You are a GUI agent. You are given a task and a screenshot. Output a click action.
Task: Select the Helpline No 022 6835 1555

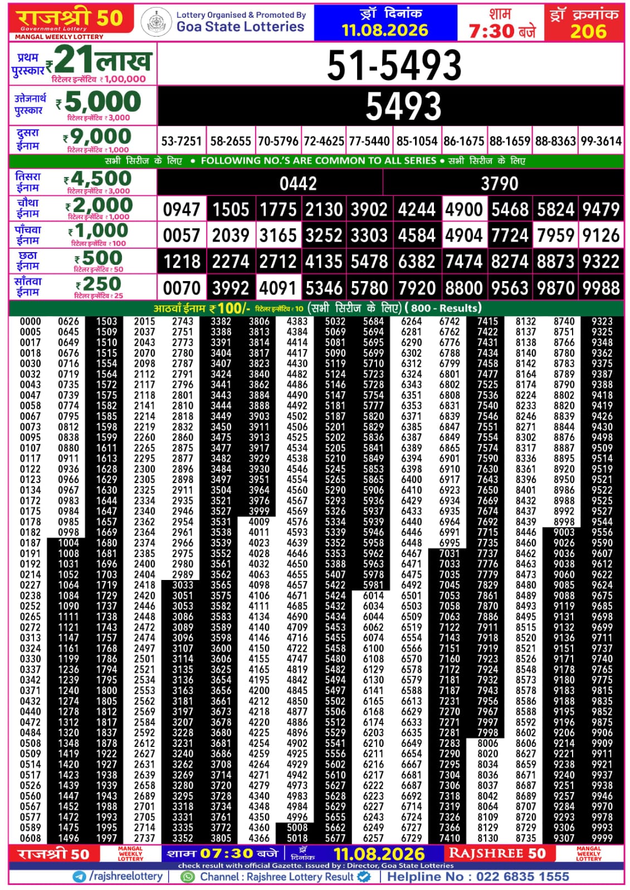coord(478,877)
